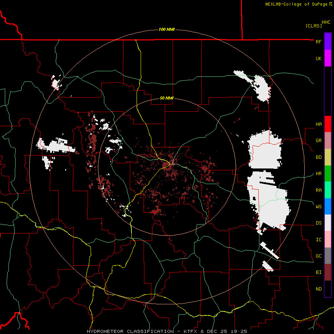
Task: Click the blue WS legend swatch
Action: click(328, 206)
